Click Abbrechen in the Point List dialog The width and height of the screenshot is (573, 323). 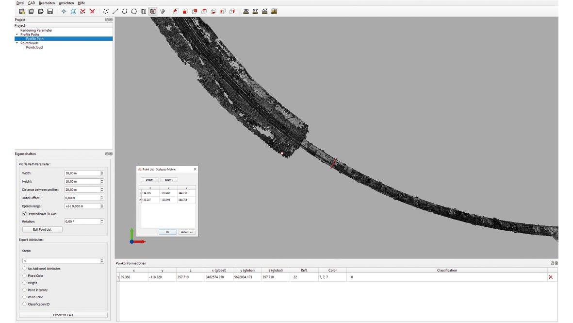187,232
